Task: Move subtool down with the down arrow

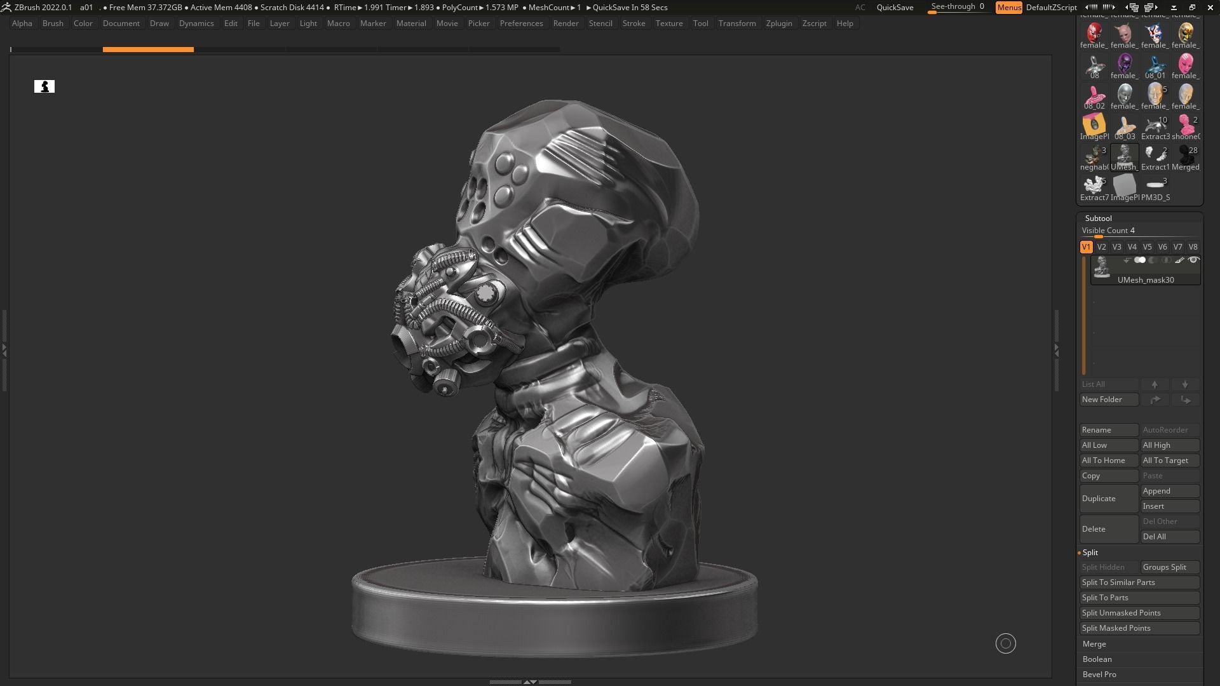Action: tap(1185, 384)
